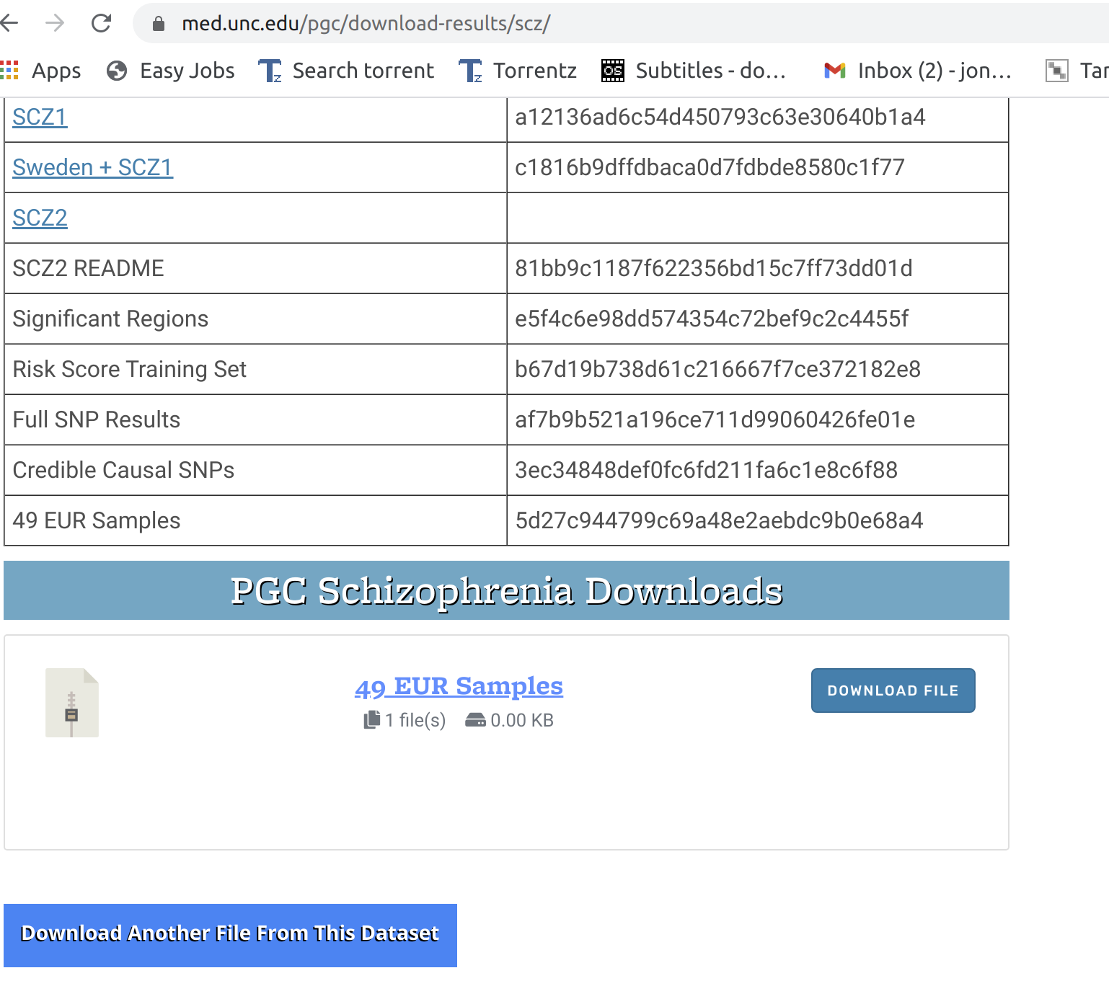Click the forward navigation arrow
Viewport: 1109px width, 986px height.
point(56,23)
